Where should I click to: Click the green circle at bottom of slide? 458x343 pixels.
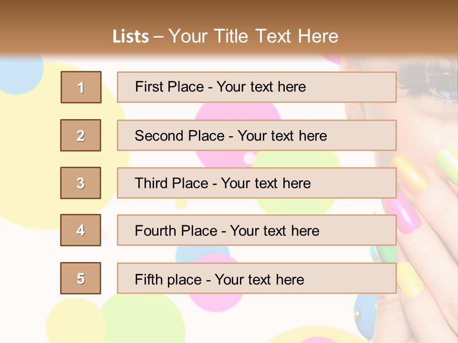143,319
